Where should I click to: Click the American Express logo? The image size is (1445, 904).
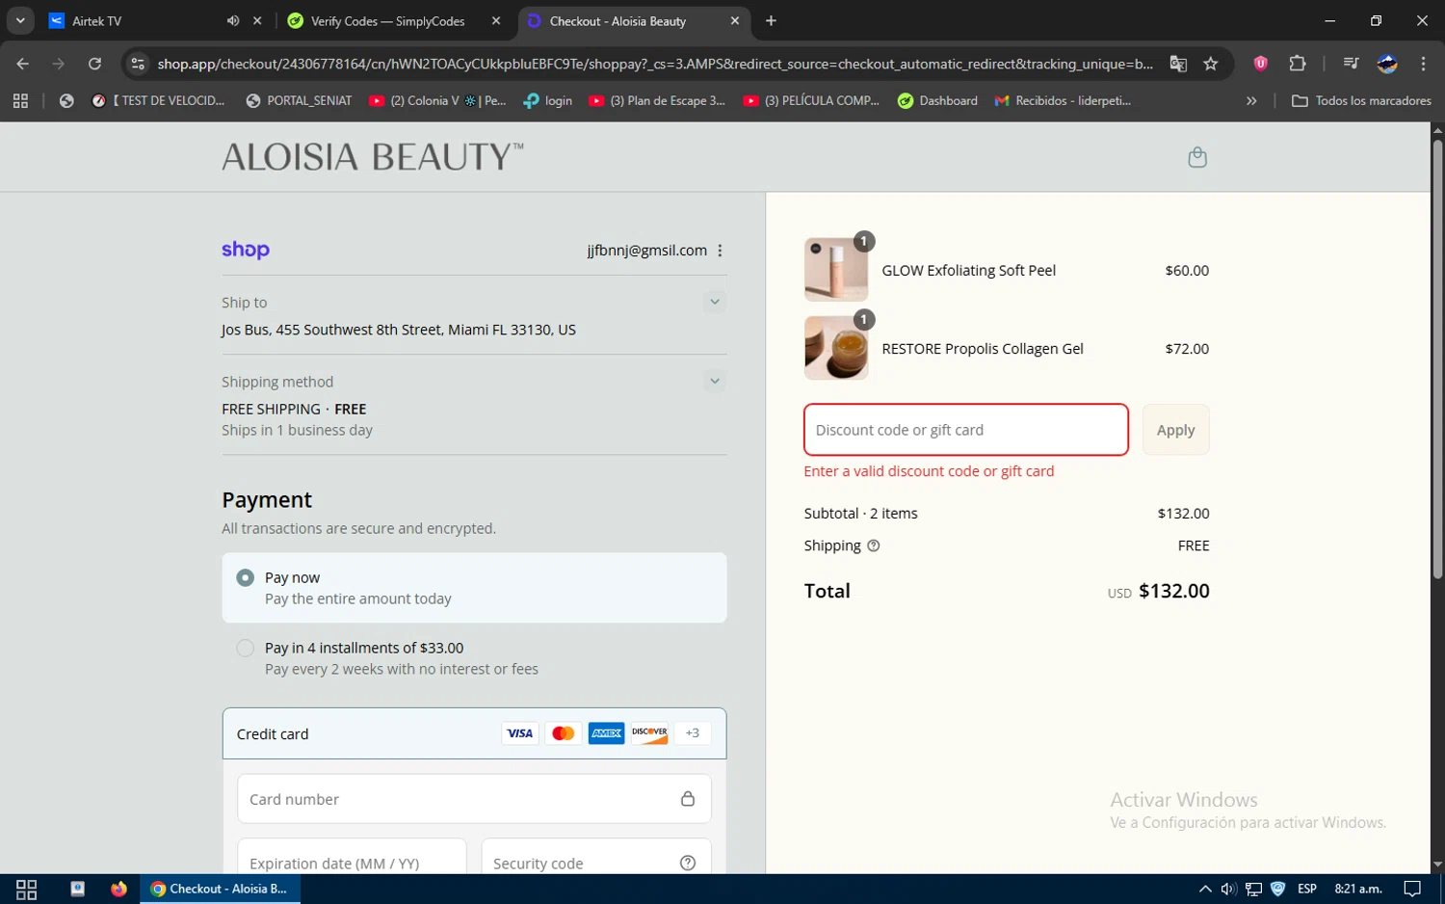coord(607,733)
